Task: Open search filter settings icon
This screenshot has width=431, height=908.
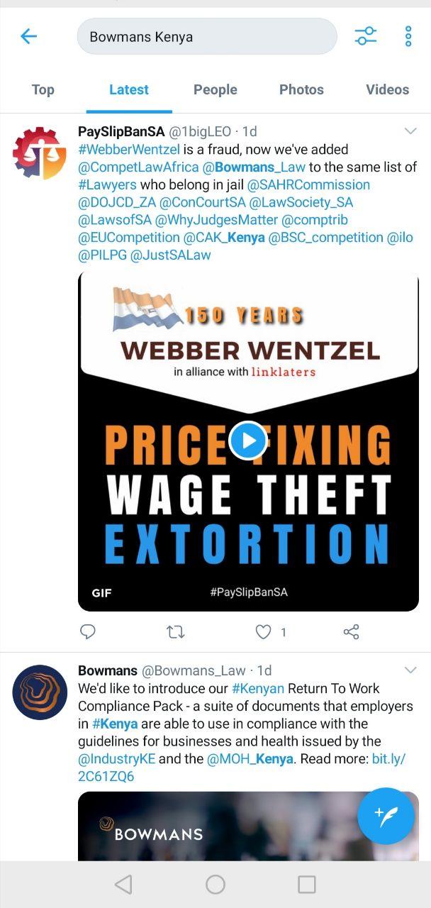Action: [x=366, y=36]
